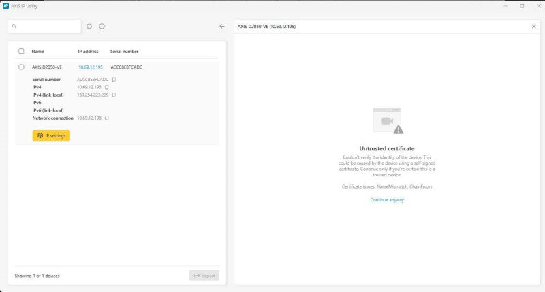The width and height of the screenshot is (545, 292).
Task: Open the information icon next to refresh
Action: (x=102, y=26)
